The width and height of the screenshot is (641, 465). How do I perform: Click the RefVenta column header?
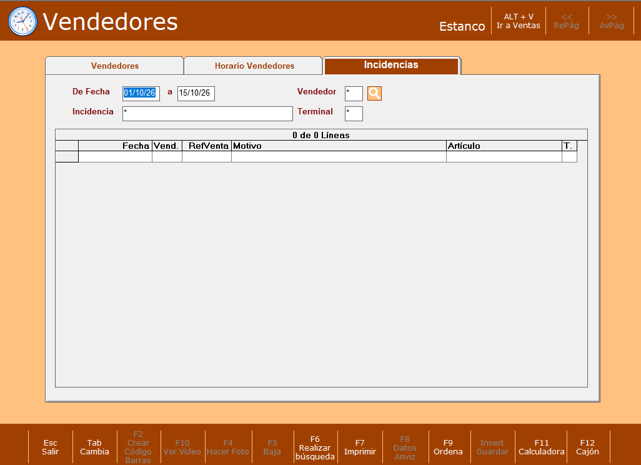[x=207, y=146]
